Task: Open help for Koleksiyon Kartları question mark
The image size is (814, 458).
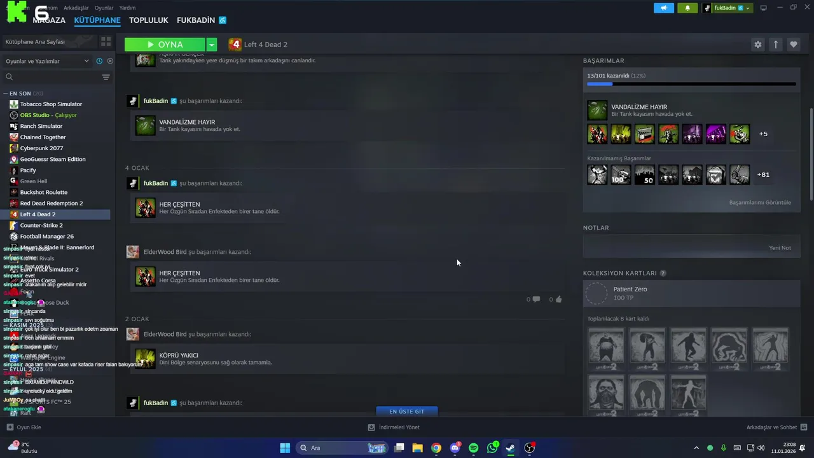Action: 663,273
